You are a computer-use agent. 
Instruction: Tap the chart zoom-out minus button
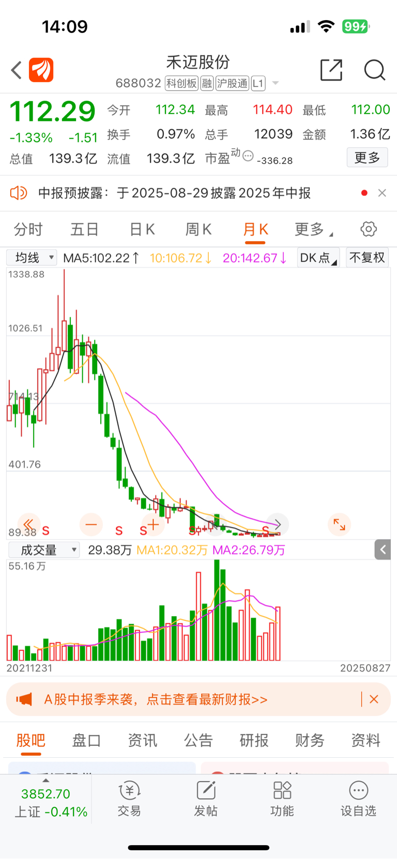coord(91,524)
